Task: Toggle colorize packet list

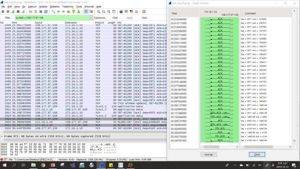Action: [x=86, y=12]
